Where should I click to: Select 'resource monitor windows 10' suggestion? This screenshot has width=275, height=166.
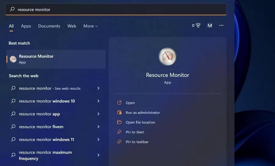[x=56, y=101]
